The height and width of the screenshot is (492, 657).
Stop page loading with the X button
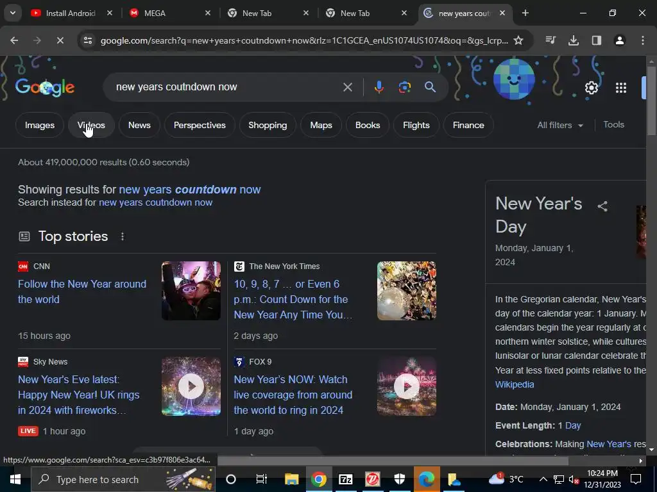60,40
